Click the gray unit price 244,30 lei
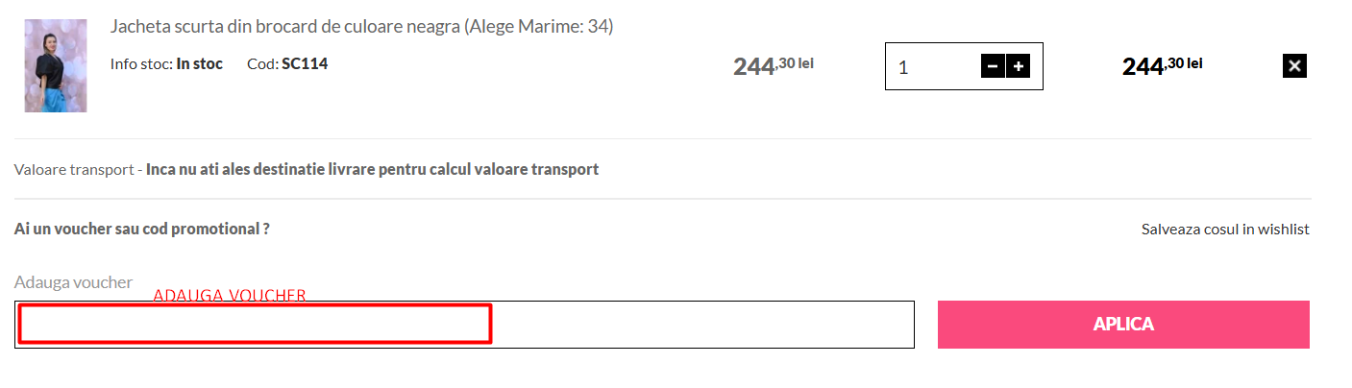This screenshot has width=1352, height=388. [773, 65]
